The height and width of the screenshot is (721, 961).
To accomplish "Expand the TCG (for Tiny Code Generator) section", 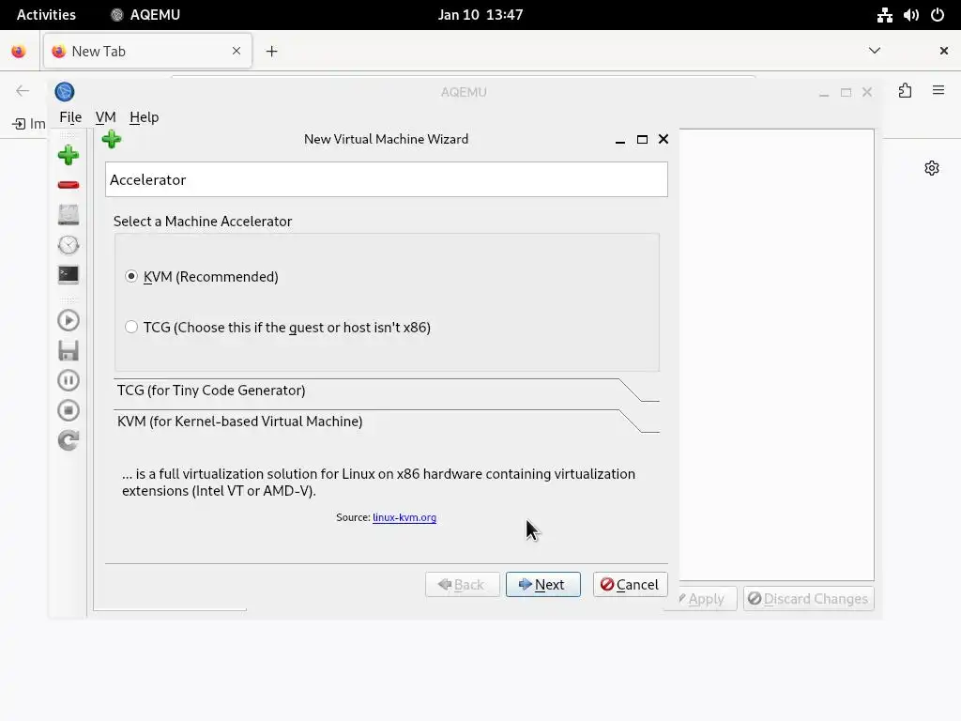I will click(386, 391).
